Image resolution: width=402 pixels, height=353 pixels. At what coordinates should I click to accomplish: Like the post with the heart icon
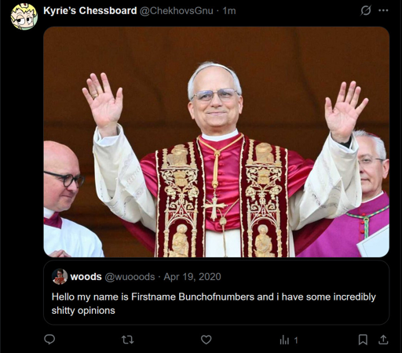click(206, 340)
